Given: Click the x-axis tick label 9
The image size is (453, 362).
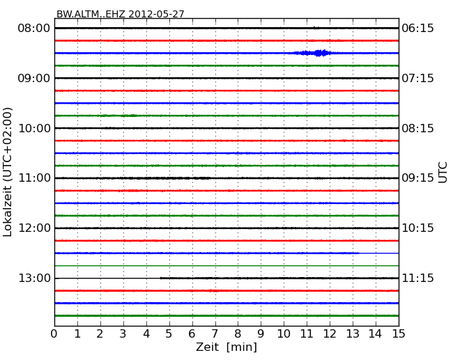Looking at the screenshot, I should (261, 333).
